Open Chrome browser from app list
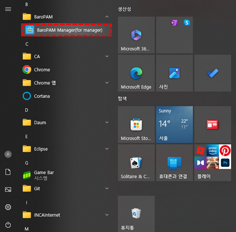 point(66,69)
